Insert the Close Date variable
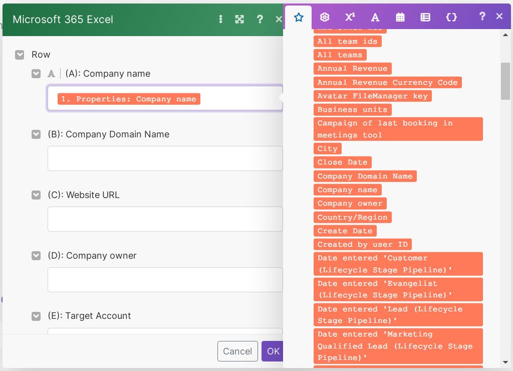Image resolution: width=513 pixels, height=371 pixels. [343, 162]
